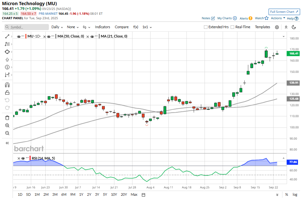Open Help question mark icon
This screenshot has width=303, height=198.
coord(297,19)
